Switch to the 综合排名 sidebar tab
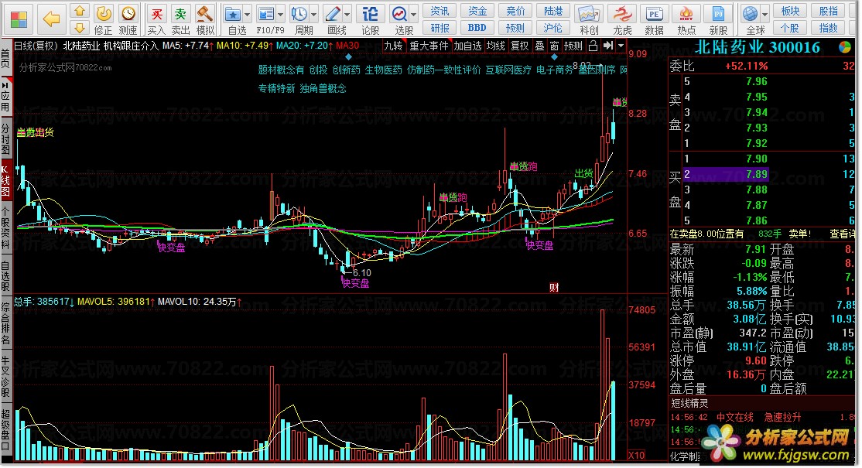The width and height of the screenshot is (862, 468). coord(5,323)
